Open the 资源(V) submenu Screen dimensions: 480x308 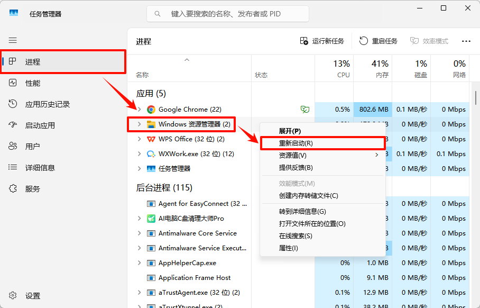[316, 156]
